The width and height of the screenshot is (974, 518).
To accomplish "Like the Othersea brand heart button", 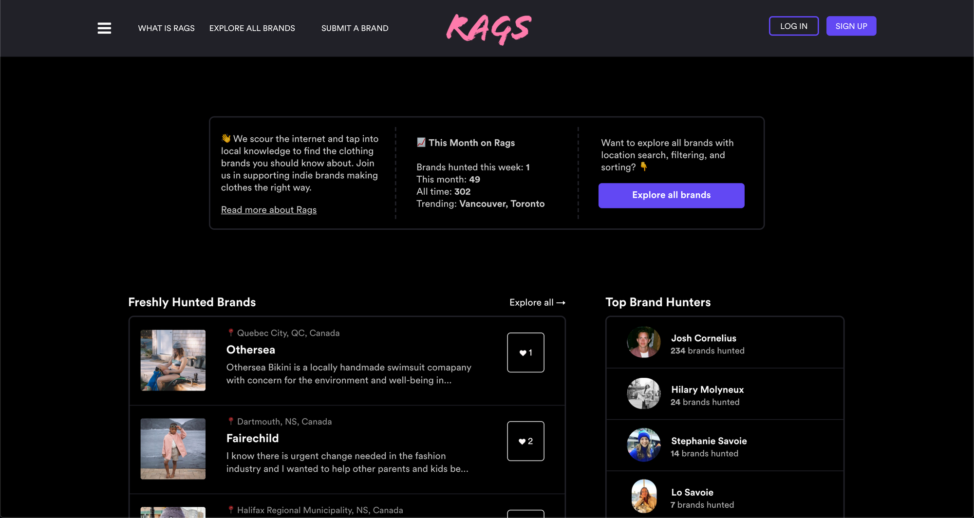I will point(525,352).
